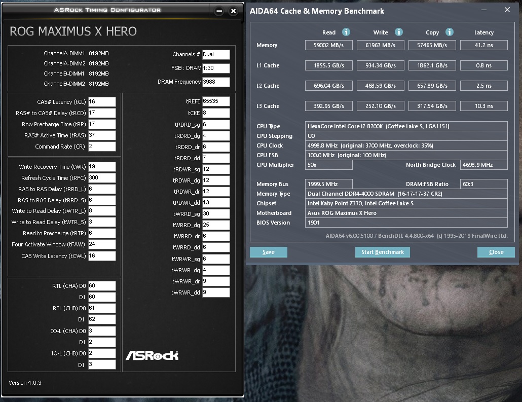Screen dimensions: 522x402
Task: Select the tRDWR_sg field
Action: (x=216, y=169)
